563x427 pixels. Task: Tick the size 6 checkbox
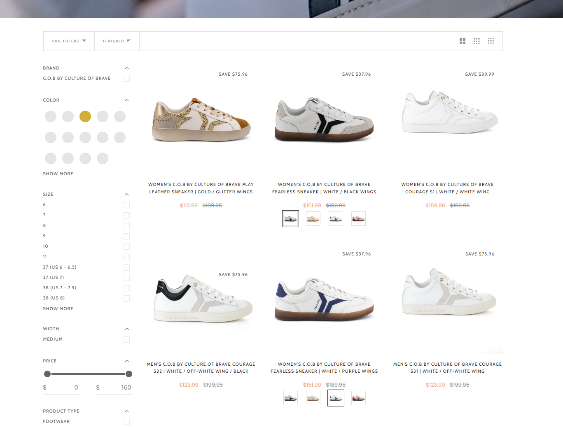click(127, 205)
